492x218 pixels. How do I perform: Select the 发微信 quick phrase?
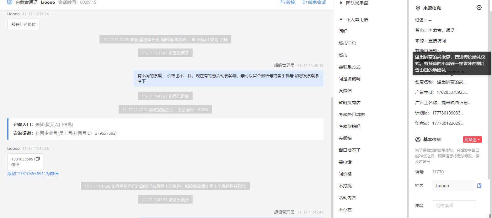pyautogui.click(x=345, y=91)
